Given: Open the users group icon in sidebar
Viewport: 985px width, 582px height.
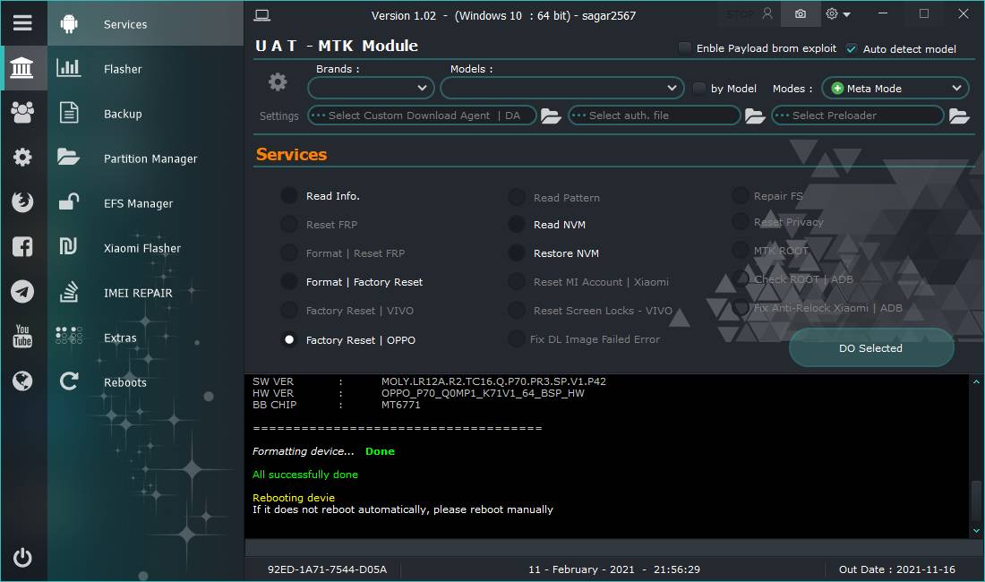Looking at the screenshot, I should (22, 113).
